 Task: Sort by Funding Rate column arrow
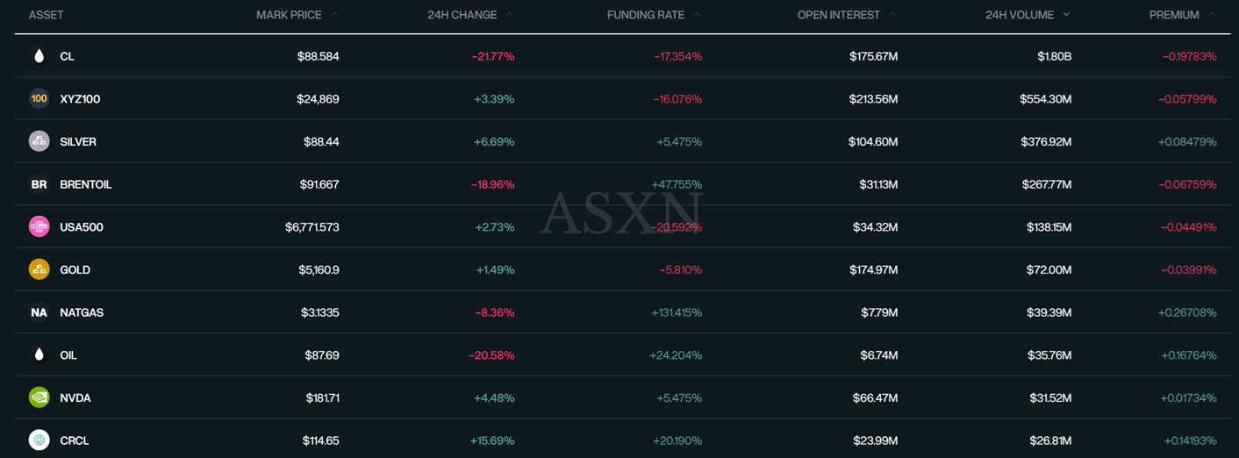click(697, 15)
